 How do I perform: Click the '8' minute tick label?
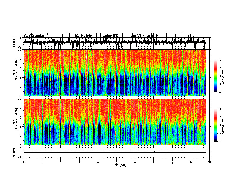click(x=172, y=162)
